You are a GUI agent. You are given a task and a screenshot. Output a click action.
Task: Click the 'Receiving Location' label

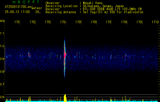click(x=62, y=6)
